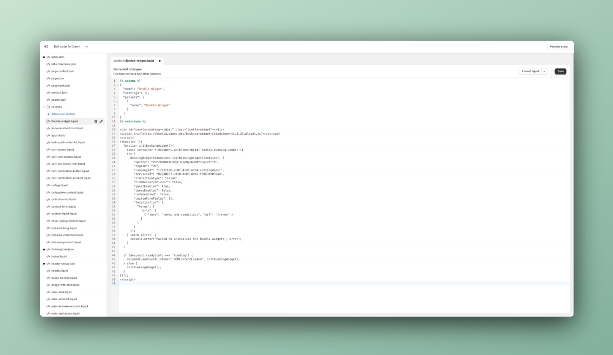The width and height of the screenshot is (613, 355).
Task: Open cart-notification-product.liquid file
Action: click(x=71, y=178)
